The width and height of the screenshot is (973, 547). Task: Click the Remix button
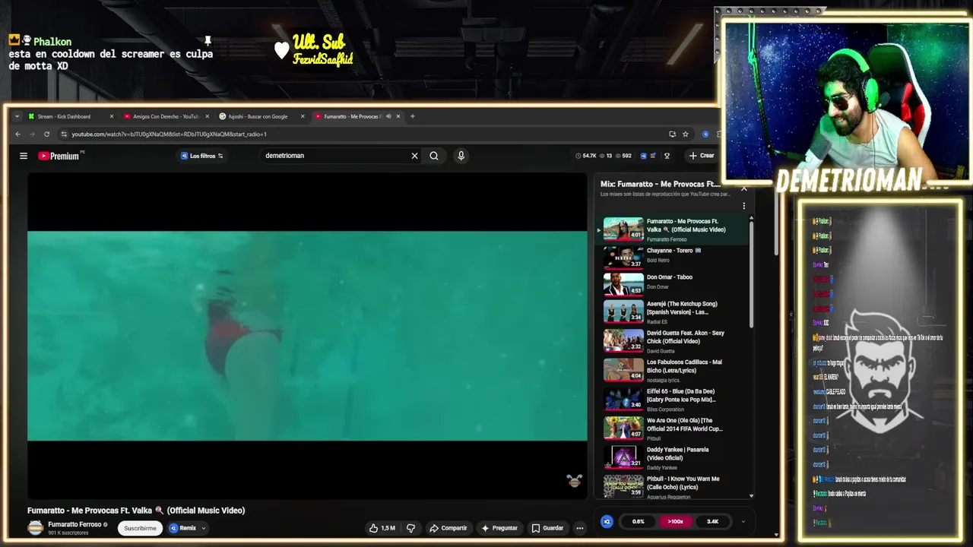coord(183,528)
